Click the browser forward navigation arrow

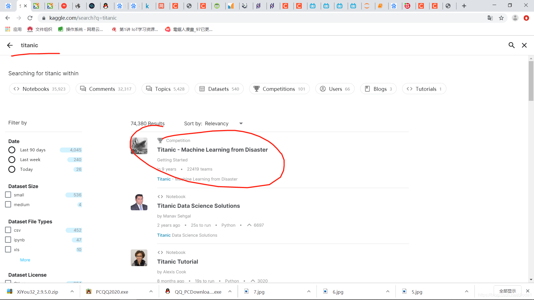tap(19, 18)
